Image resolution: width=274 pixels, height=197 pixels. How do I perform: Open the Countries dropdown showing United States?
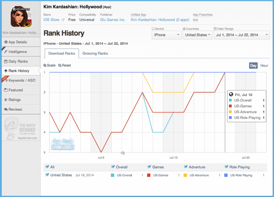[198, 35]
